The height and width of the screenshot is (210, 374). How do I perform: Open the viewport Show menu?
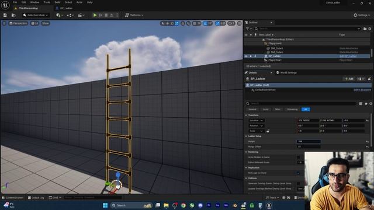coord(46,23)
